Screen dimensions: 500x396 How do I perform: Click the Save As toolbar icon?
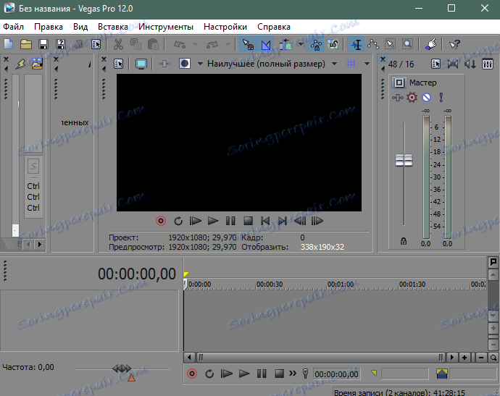tap(61, 44)
